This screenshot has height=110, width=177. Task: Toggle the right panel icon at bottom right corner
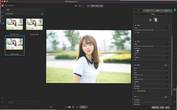175,108
